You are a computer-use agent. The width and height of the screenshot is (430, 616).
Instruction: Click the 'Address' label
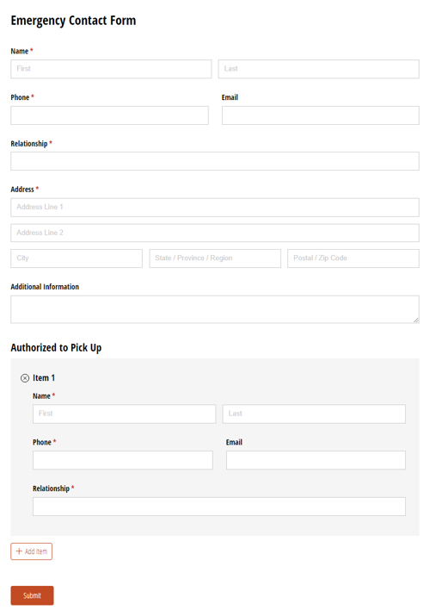click(x=22, y=190)
